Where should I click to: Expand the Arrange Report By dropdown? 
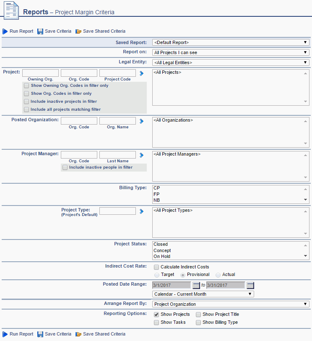point(231,304)
